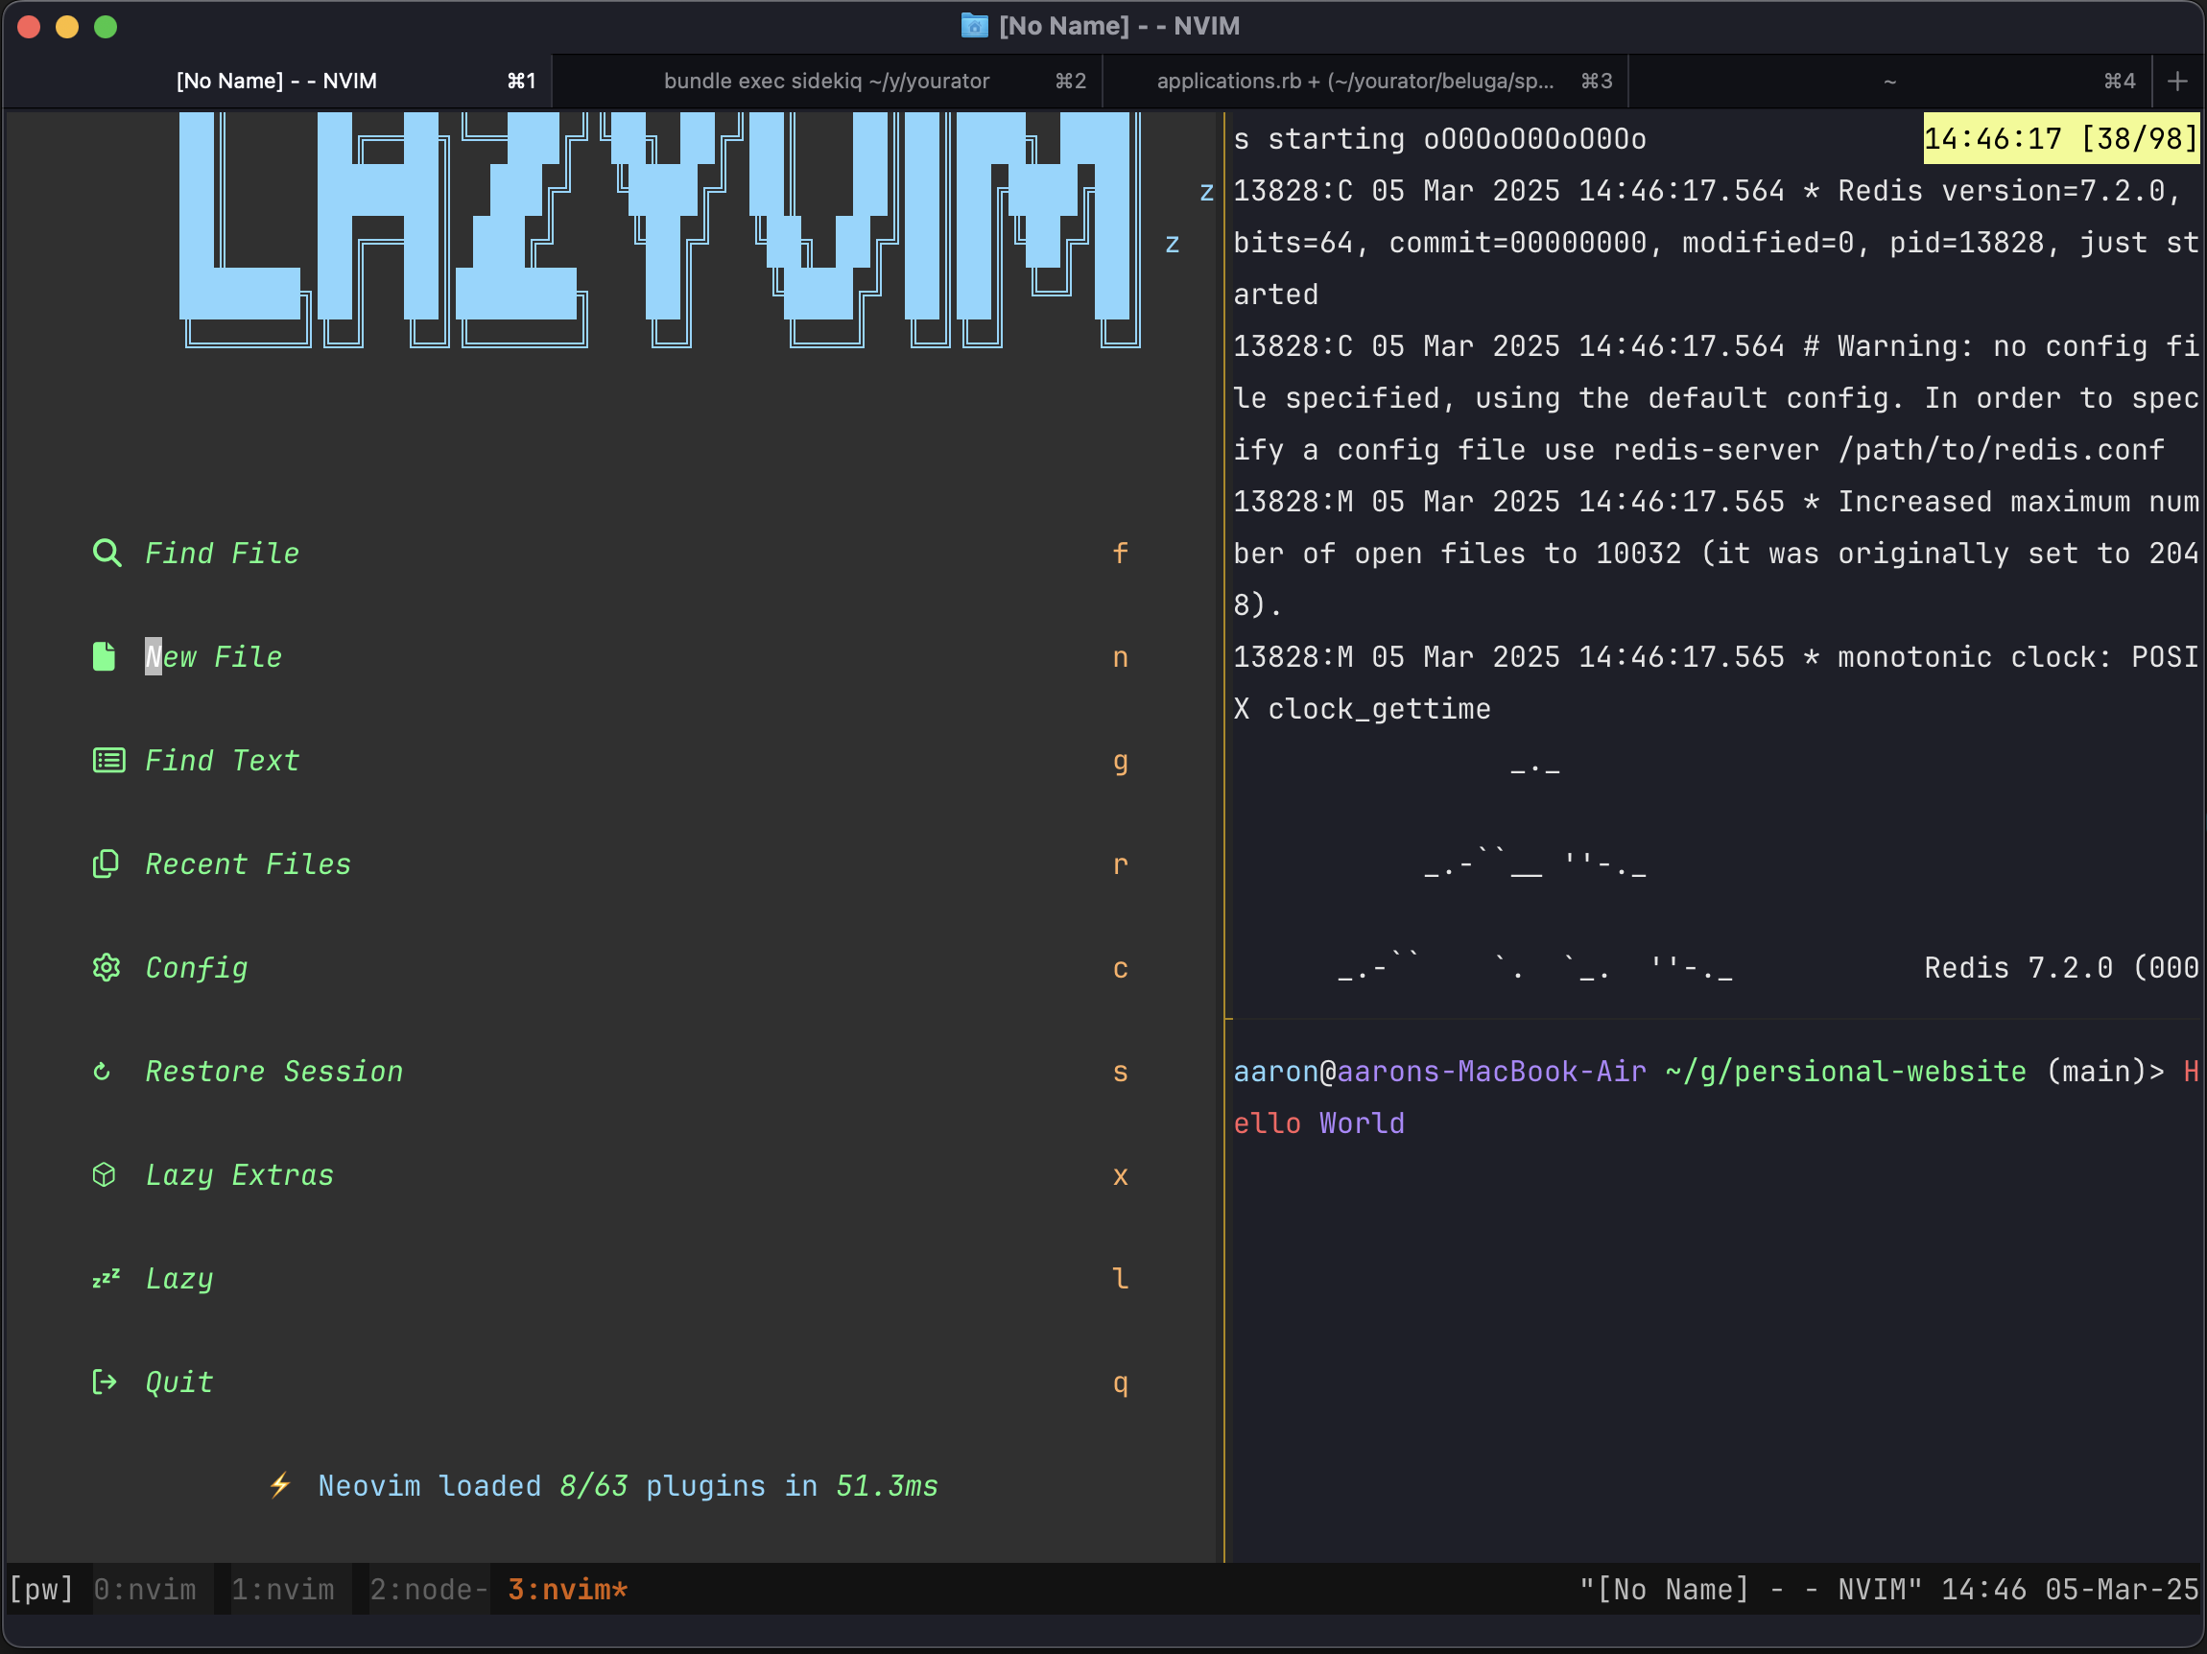Select Find Text dashboard entry
Viewport: 2207px width, 1654px height.
(x=609, y=761)
